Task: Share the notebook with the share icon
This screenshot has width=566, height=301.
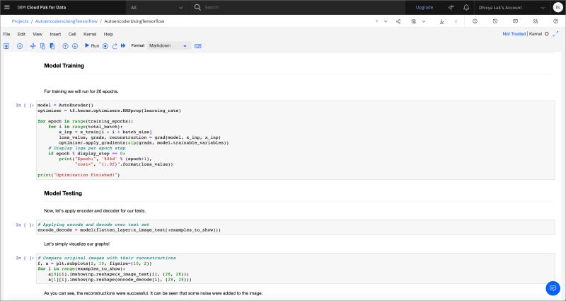Action: pyautogui.click(x=398, y=22)
